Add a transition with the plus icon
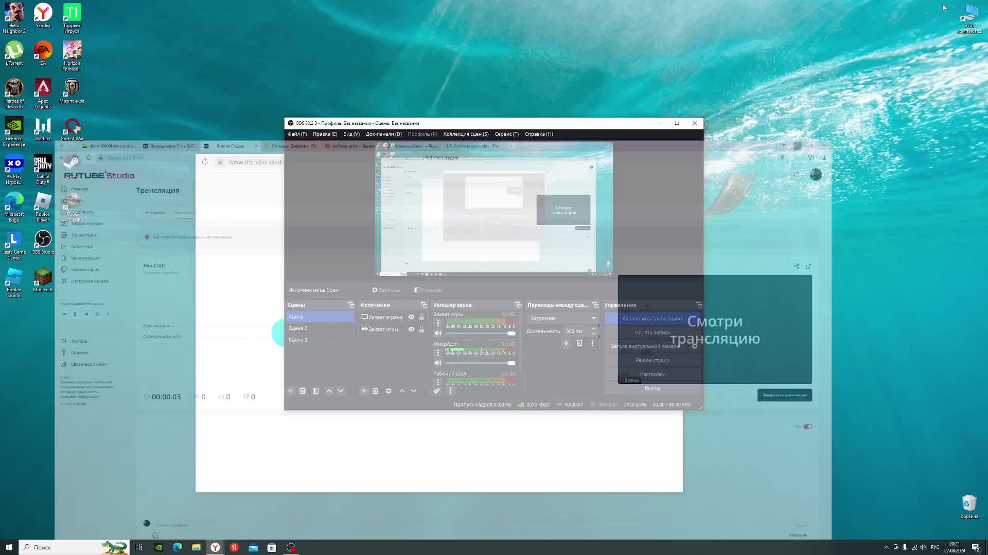The width and height of the screenshot is (988, 555). click(x=566, y=343)
